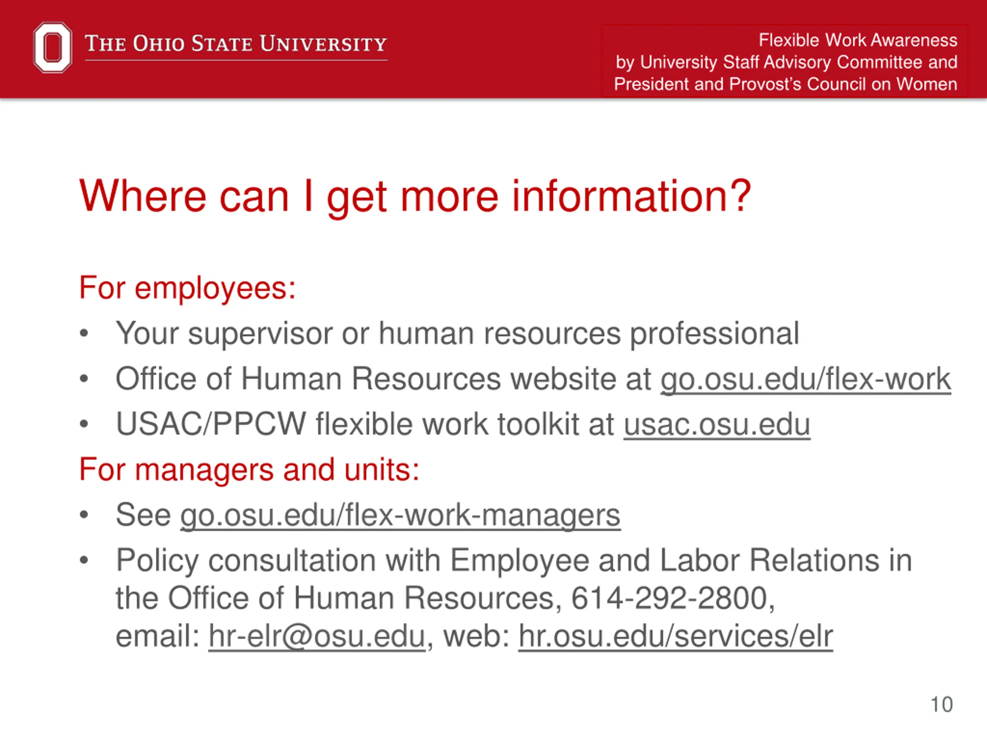
Task: Follow the go.osu.edu/flex-work-managers link
Action: pyautogui.click(x=400, y=516)
